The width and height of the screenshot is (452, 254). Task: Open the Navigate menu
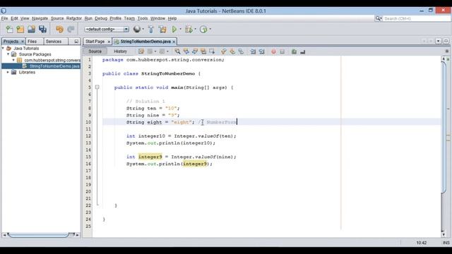pyautogui.click(x=40, y=18)
